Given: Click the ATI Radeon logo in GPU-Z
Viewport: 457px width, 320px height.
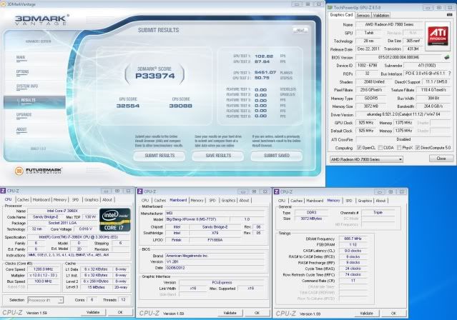Looking at the screenshot, I should 438,35.
